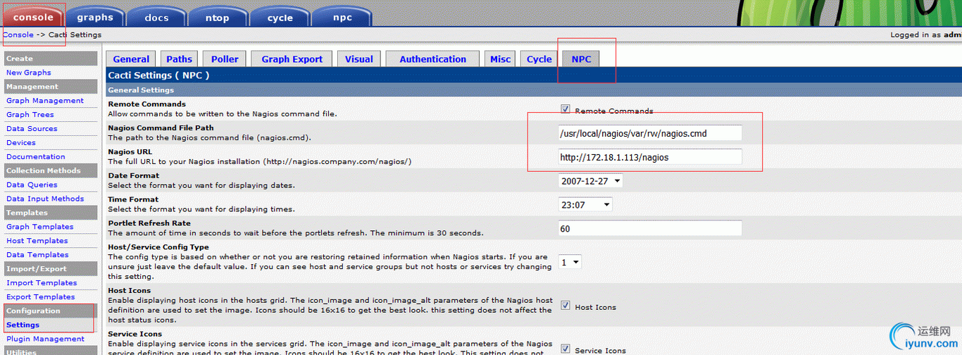Open New Graphs in the sidebar
The height and width of the screenshot is (355, 962).
28,73
